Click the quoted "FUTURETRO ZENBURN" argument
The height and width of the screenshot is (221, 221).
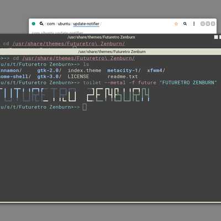coord(188,82)
